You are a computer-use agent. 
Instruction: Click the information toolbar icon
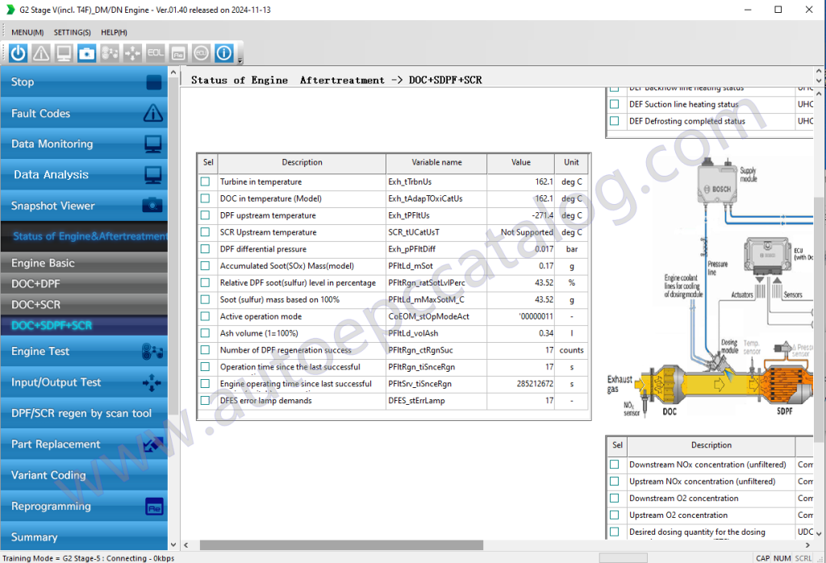pyautogui.click(x=223, y=53)
